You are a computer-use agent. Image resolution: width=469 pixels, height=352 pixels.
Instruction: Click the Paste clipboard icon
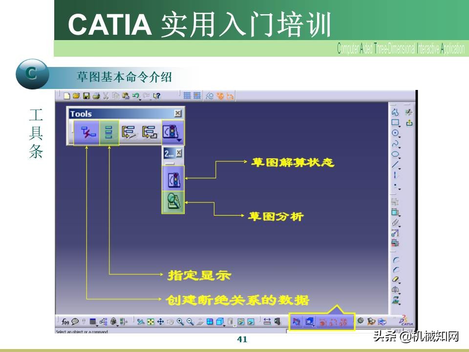click(x=126, y=96)
